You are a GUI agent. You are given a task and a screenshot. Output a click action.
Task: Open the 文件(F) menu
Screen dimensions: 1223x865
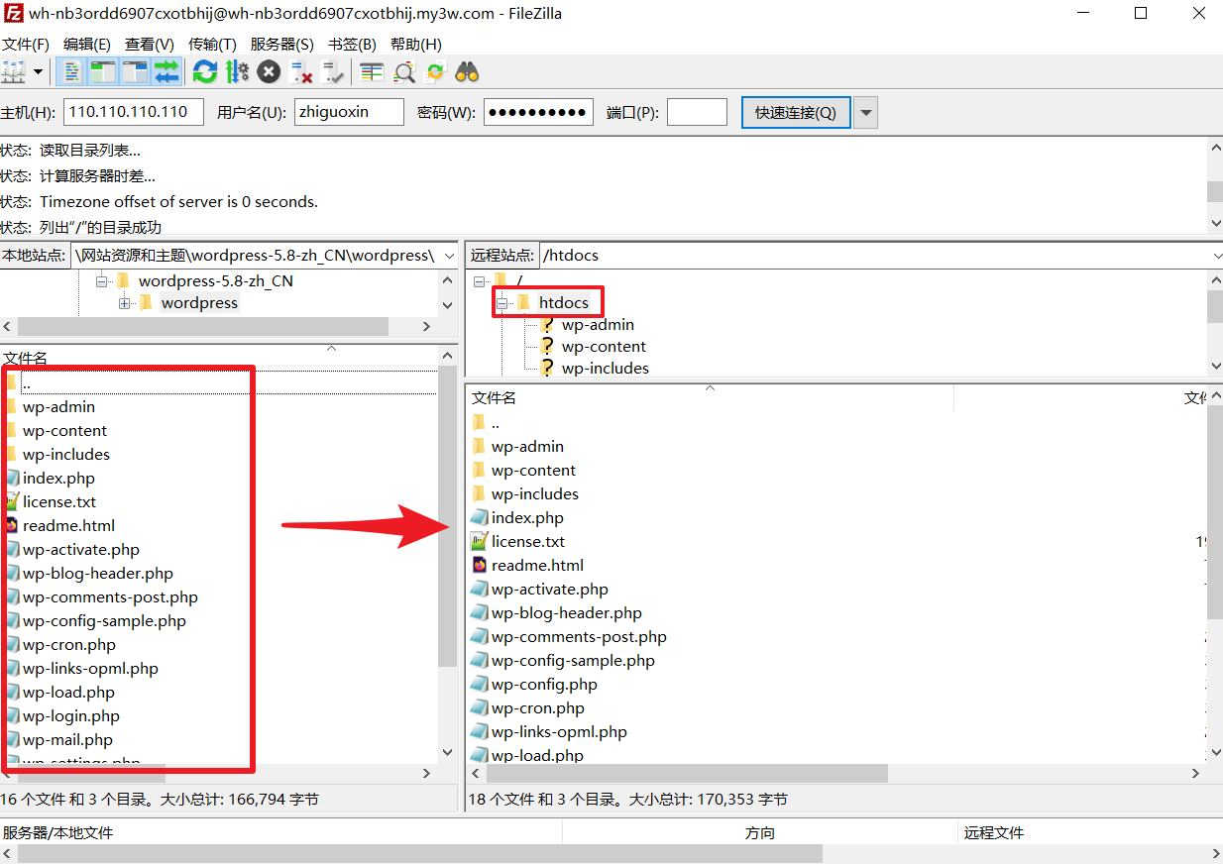click(x=26, y=45)
